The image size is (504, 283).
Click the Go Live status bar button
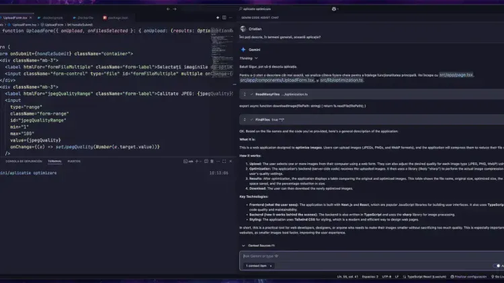tap(497, 276)
